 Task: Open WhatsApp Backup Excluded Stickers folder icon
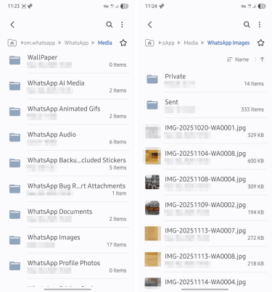coord(15,163)
